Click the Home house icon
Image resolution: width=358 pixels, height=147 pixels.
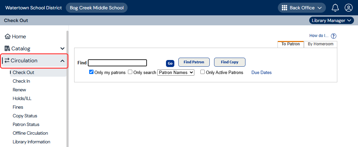[8, 36]
